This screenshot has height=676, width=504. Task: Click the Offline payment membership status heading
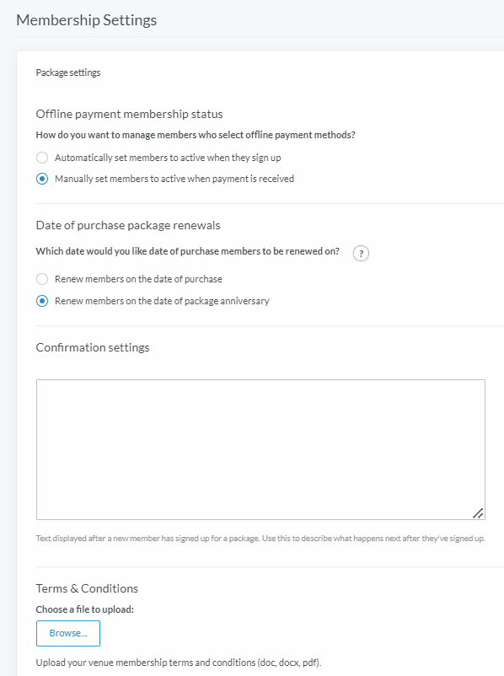(x=129, y=114)
